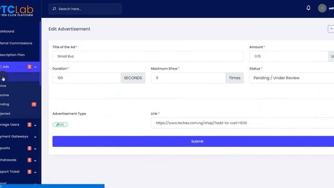Click the Manage Users alert badge
334x188 pixels.
[29, 125]
